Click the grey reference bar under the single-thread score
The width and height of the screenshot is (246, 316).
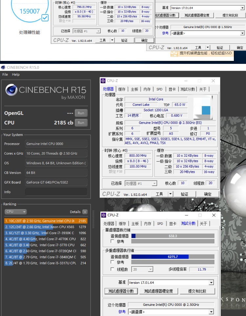click(173, 241)
